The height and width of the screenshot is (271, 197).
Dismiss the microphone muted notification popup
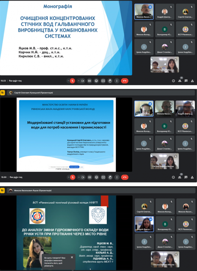tap(72, 257)
